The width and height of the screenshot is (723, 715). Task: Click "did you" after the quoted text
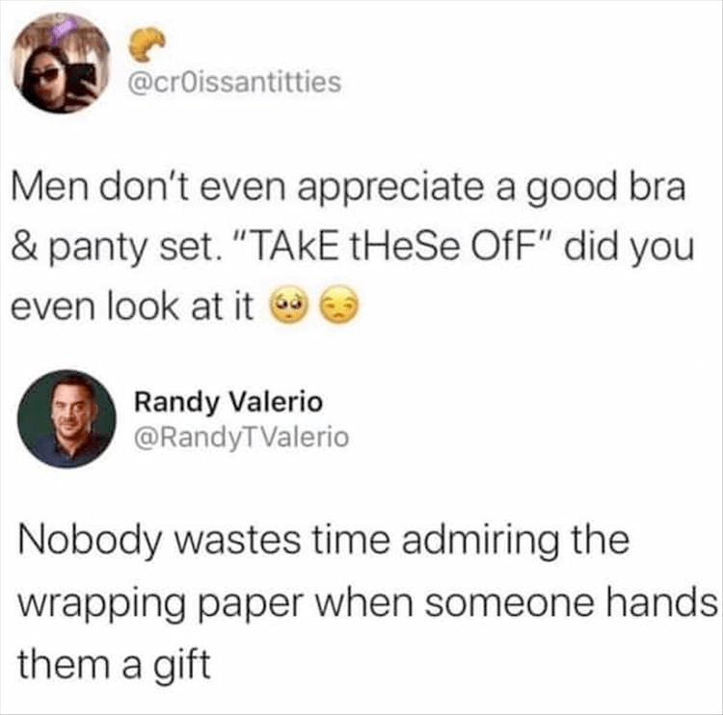coord(629,248)
